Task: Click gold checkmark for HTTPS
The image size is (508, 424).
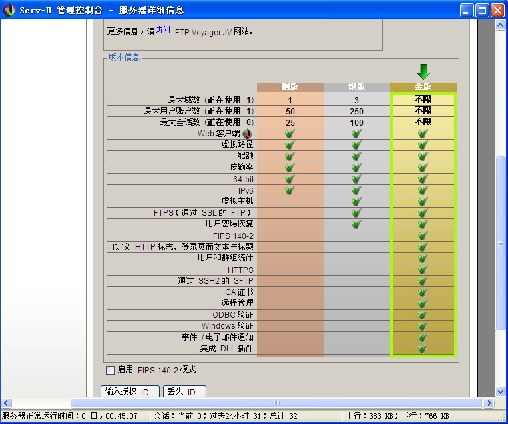Action: [x=423, y=270]
